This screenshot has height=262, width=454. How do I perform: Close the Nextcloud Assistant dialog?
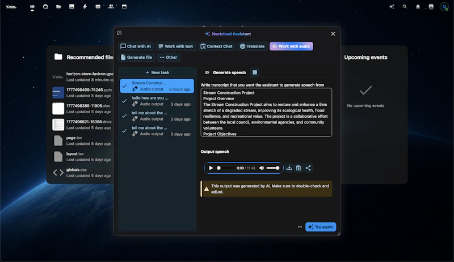(333, 34)
